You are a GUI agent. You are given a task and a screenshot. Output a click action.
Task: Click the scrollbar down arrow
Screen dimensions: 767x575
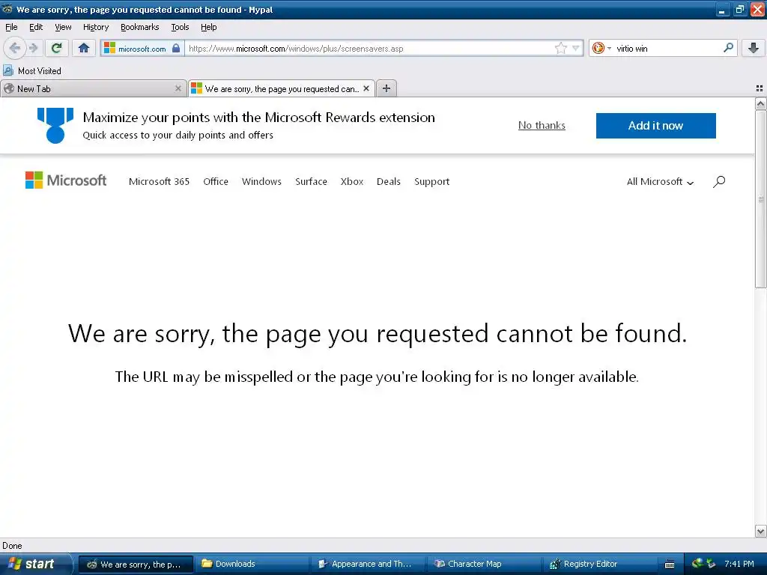pyautogui.click(x=761, y=531)
